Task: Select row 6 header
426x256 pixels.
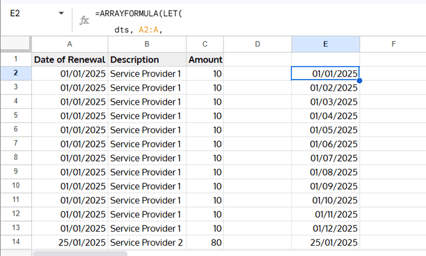Action: click(x=16, y=130)
